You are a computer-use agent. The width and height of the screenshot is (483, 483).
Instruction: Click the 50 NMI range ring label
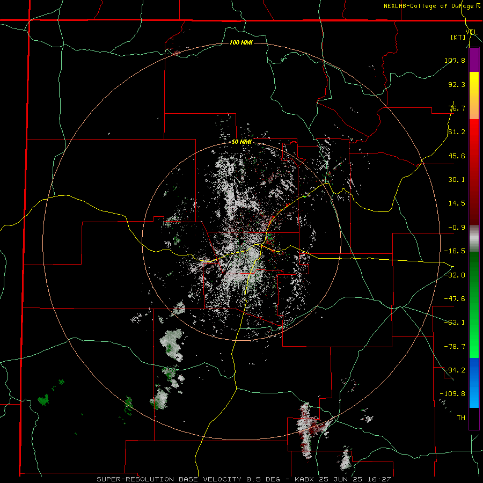point(241,142)
